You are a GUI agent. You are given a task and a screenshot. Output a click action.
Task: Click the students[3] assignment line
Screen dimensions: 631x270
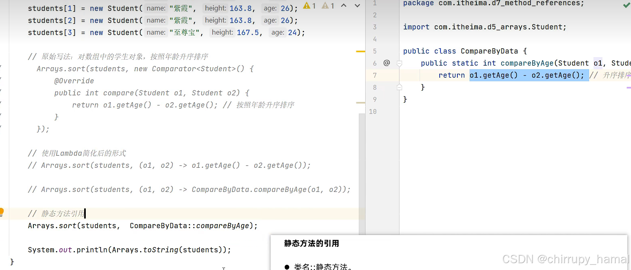pyautogui.click(x=167, y=32)
